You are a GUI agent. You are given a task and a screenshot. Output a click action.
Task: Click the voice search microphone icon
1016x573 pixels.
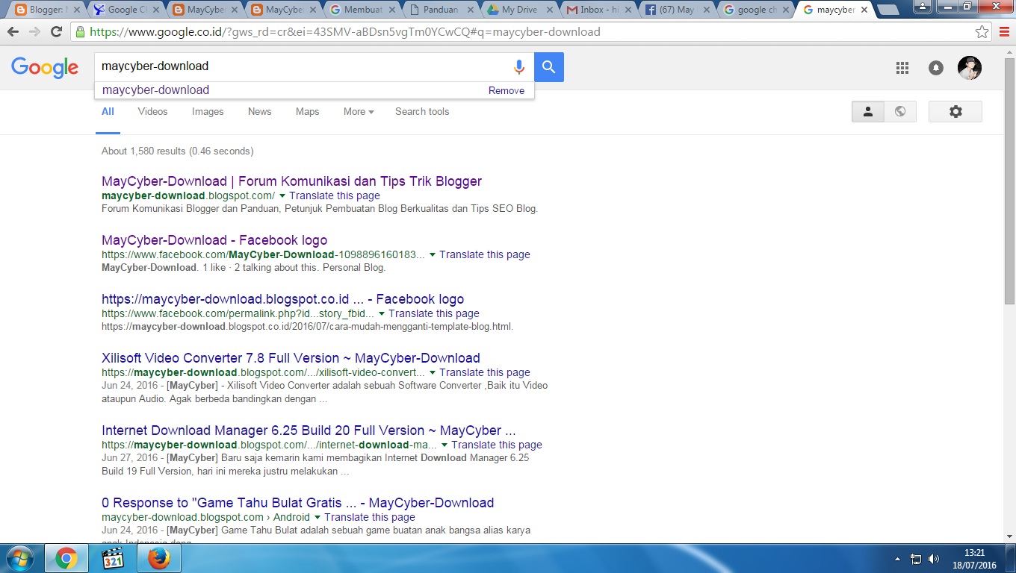pos(518,67)
